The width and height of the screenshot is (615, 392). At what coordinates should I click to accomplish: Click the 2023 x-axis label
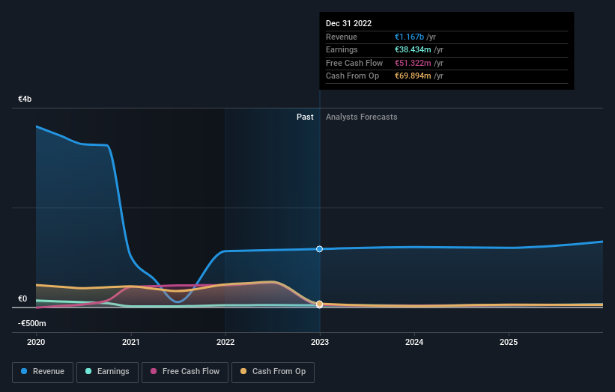[x=320, y=343]
